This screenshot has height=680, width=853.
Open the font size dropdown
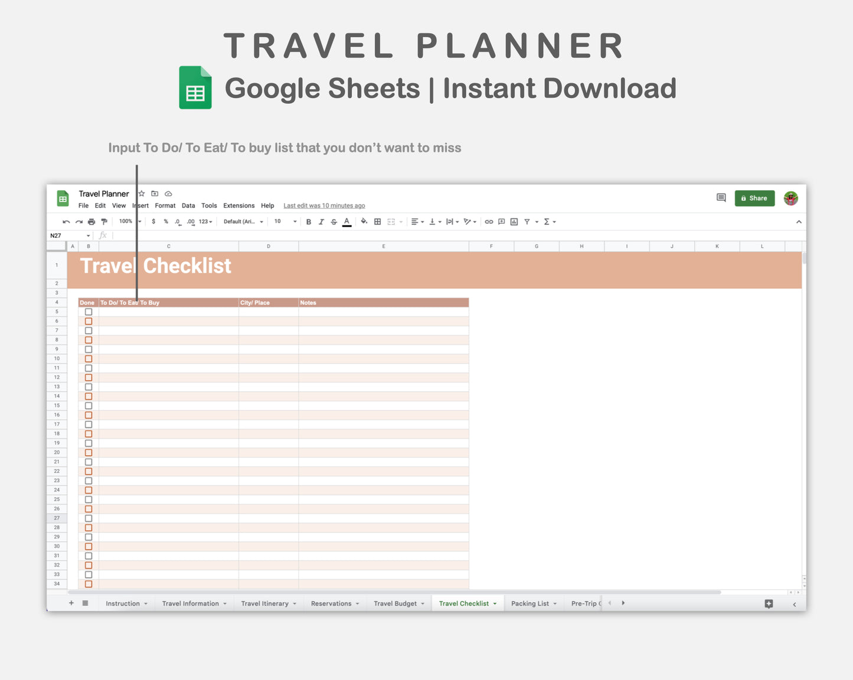pyautogui.click(x=295, y=222)
